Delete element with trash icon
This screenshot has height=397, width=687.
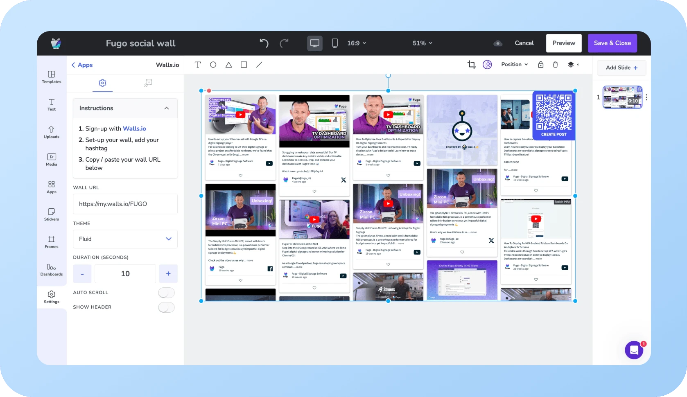click(x=555, y=65)
